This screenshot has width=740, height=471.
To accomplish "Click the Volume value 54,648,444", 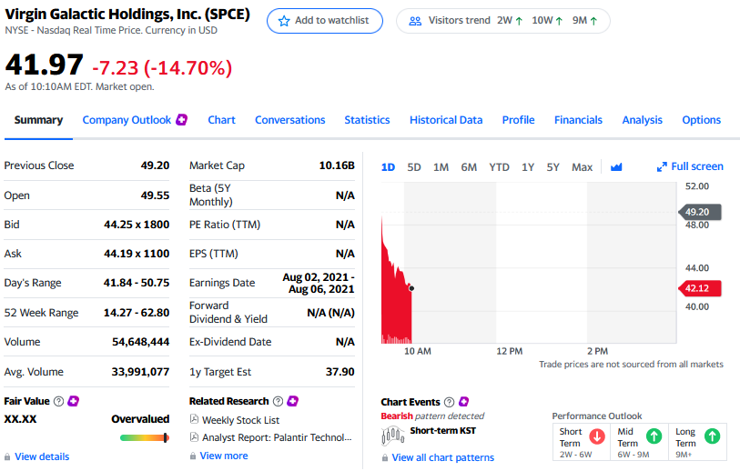I will (141, 342).
